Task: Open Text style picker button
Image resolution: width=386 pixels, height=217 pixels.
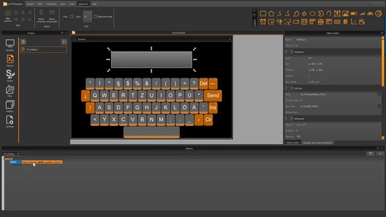Action: 379,106
